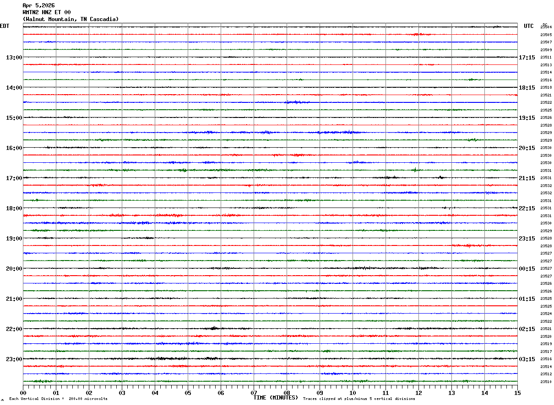This screenshot has width=554, height=405.
Task: Click the date label "Apr 5,2026"
Action: pyautogui.click(x=38, y=5)
